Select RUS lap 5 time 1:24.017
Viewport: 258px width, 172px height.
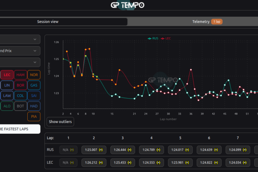(177, 150)
